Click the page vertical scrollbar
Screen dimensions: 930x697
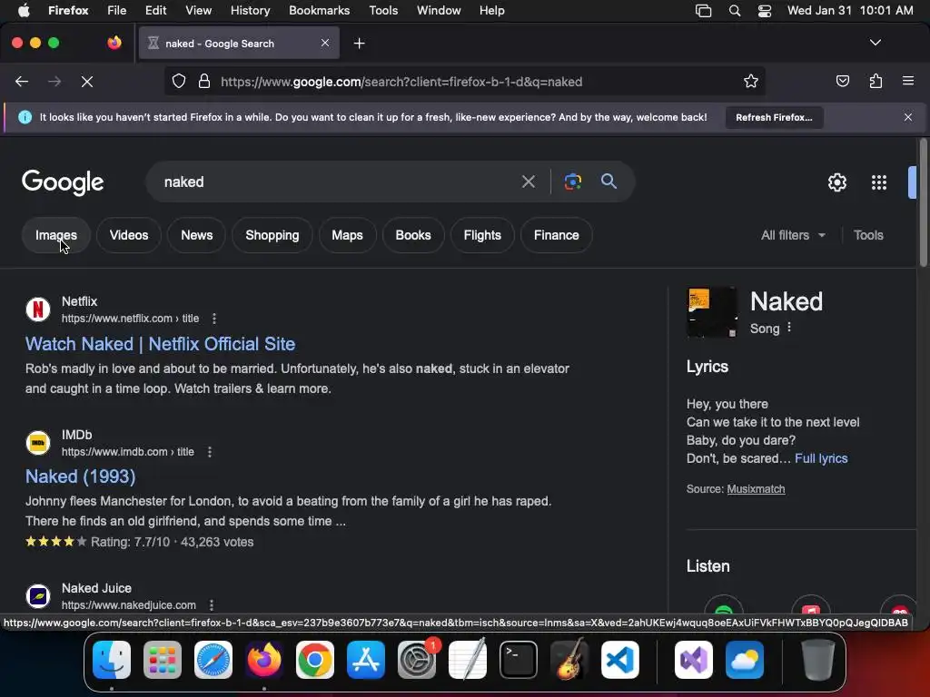click(923, 202)
